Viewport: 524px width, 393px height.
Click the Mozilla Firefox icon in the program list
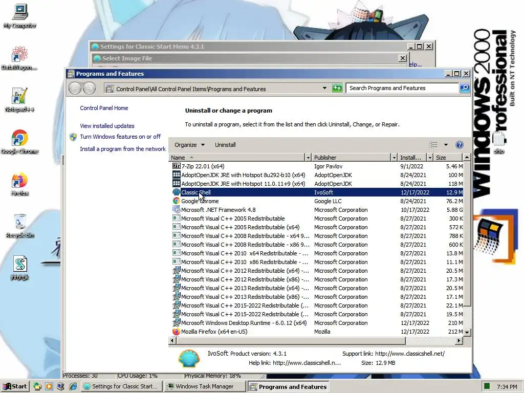coord(176,332)
